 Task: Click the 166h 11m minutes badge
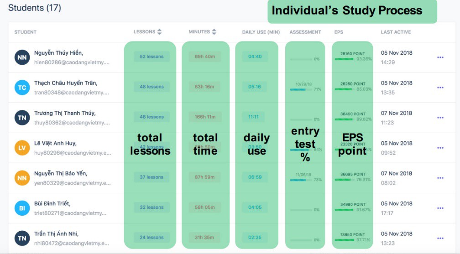click(205, 117)
